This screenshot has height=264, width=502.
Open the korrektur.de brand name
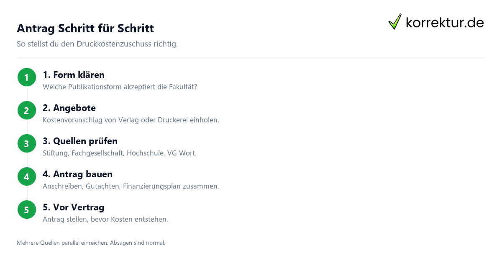(x=445, y=23)
